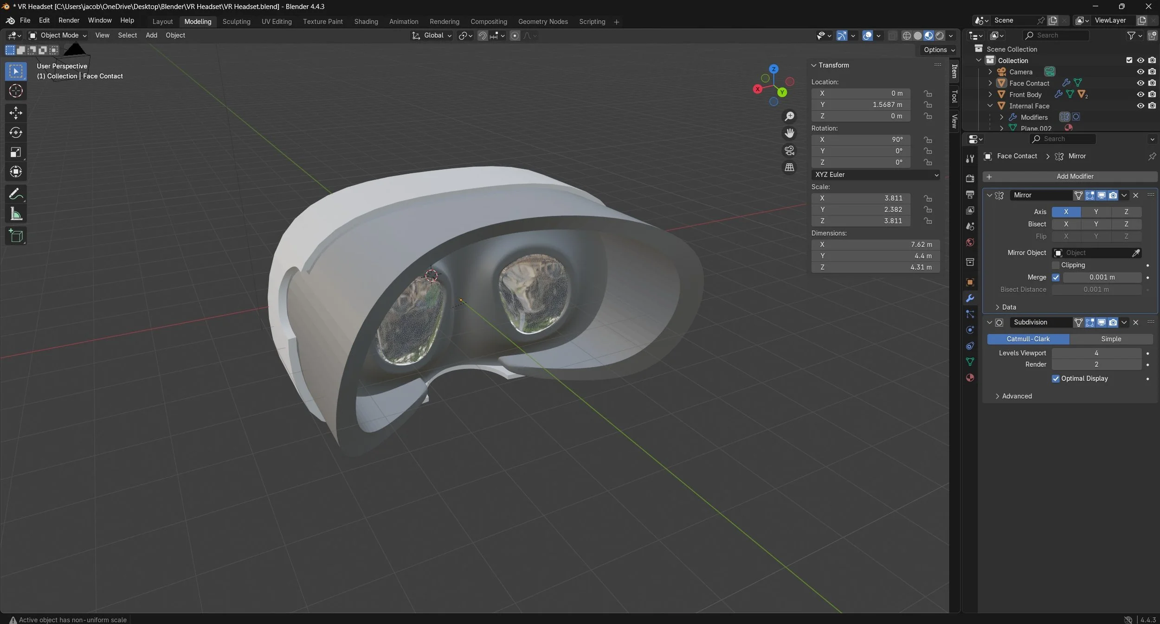Toggle camera view in viewport
1160x624 pixels.
pyautogui.click(x=789, y=150)
